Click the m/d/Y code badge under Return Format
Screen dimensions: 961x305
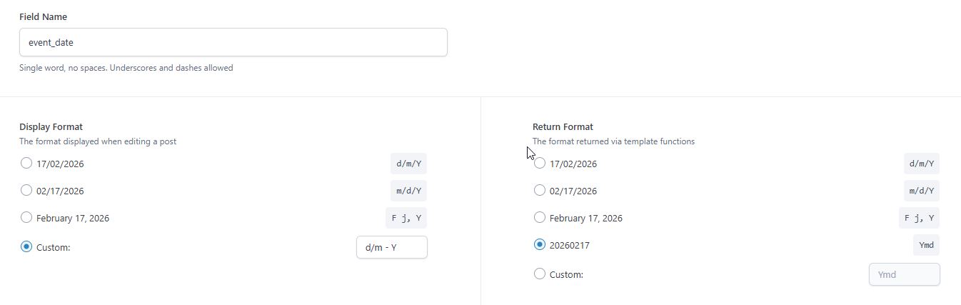click(921, 191)
